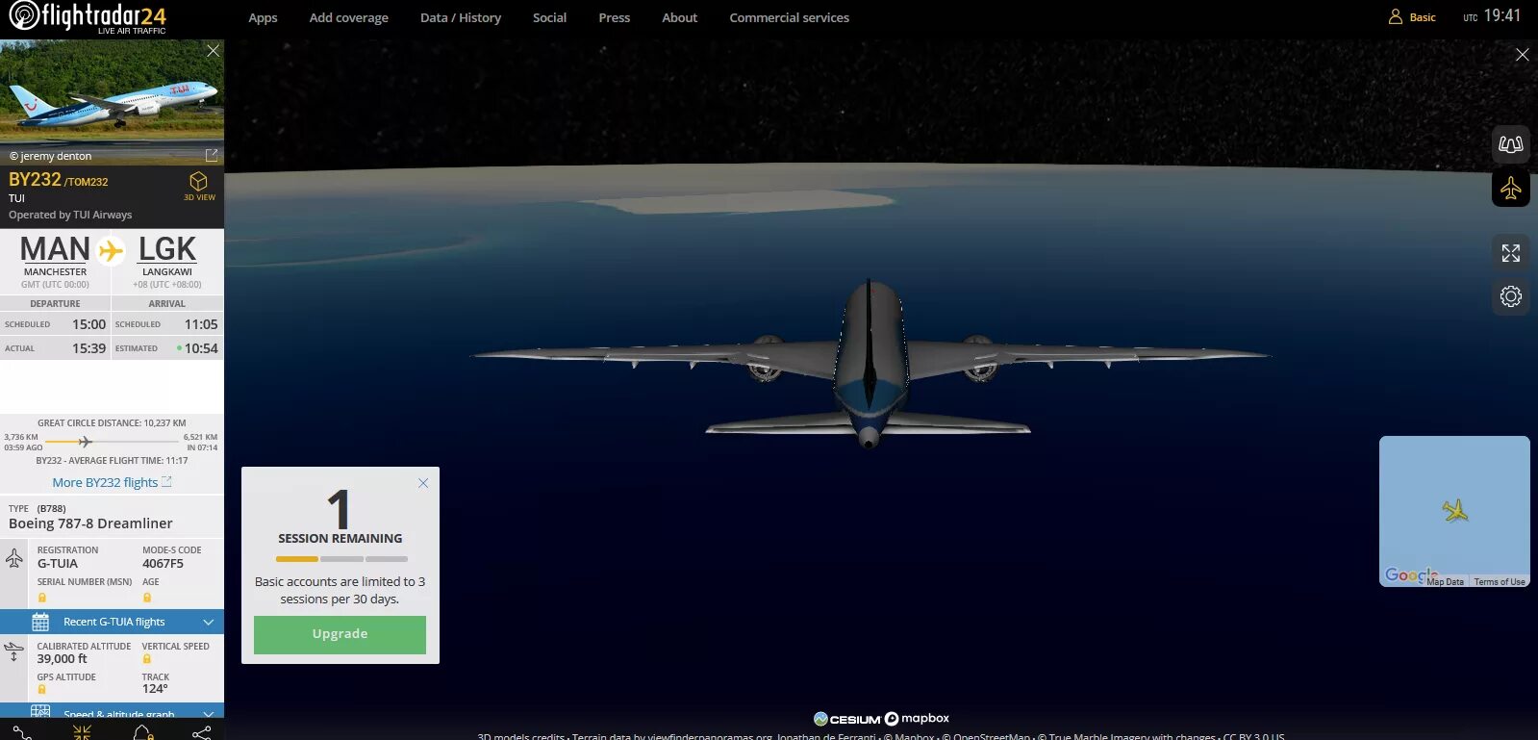This screenshot has width=1538, height=740.
Task: Click locked GPS Altitude padlock icon
Action: [x=41, y=689]
